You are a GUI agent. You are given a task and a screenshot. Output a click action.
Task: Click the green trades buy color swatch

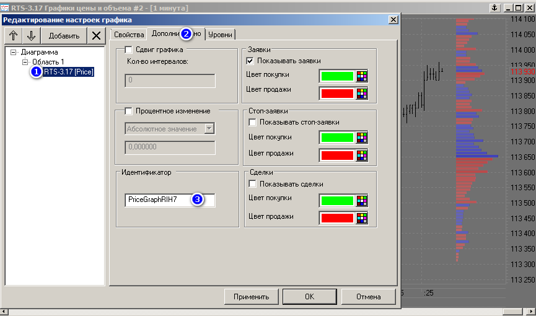tap(337, 201)
